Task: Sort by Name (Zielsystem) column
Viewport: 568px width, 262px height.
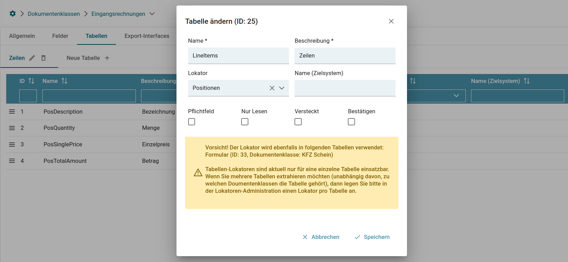Action: [527, 81]
